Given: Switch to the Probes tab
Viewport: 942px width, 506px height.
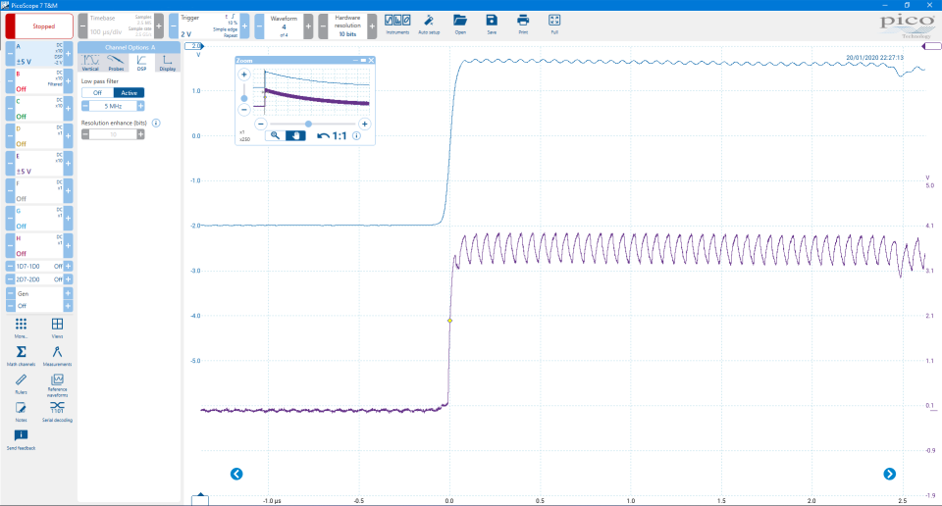Looking at the screenshot, I should (x=116, y=64).
